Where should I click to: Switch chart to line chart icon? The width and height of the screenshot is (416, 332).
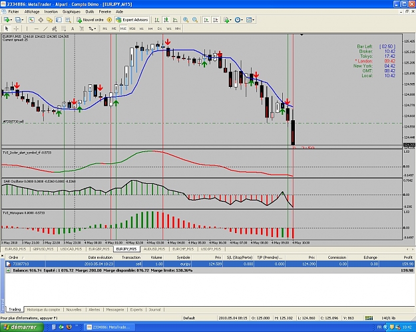click(x=175, y=20)
